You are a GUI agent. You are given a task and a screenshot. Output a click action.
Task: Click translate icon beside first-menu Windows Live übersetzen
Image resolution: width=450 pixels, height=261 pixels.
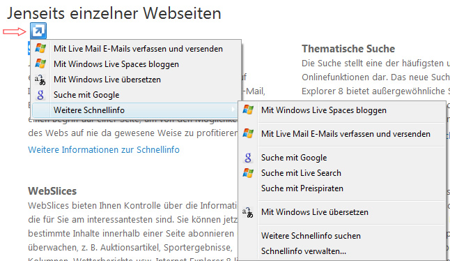(x=40, y=80)
